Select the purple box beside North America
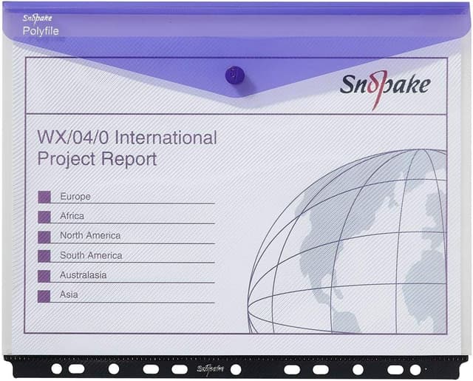 pyautogui.click(x=44, y=237)
